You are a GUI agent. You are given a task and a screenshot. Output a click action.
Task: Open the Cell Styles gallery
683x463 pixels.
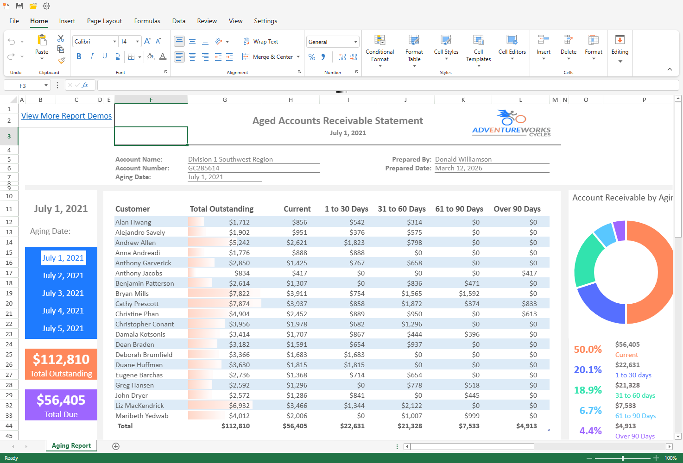(x=446, y=47)
